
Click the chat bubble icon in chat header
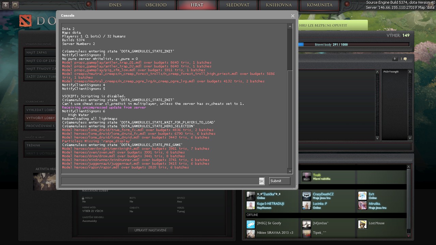coord(405,59)
